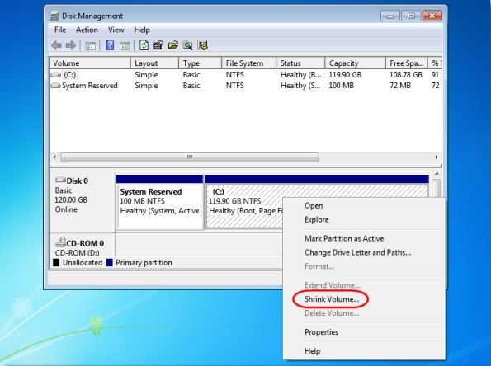Click the Properties toolbar icon
This screenshot has height=366, width=491.
click(158, 45)
